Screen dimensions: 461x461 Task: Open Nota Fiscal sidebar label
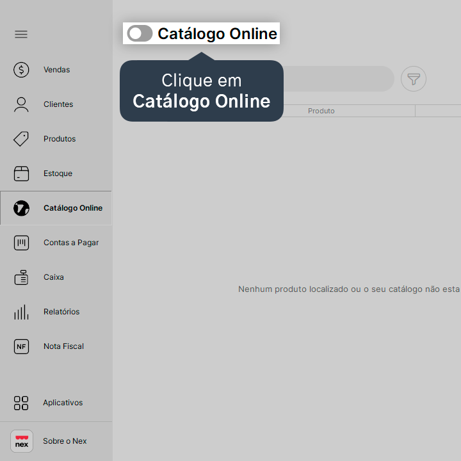63,346
